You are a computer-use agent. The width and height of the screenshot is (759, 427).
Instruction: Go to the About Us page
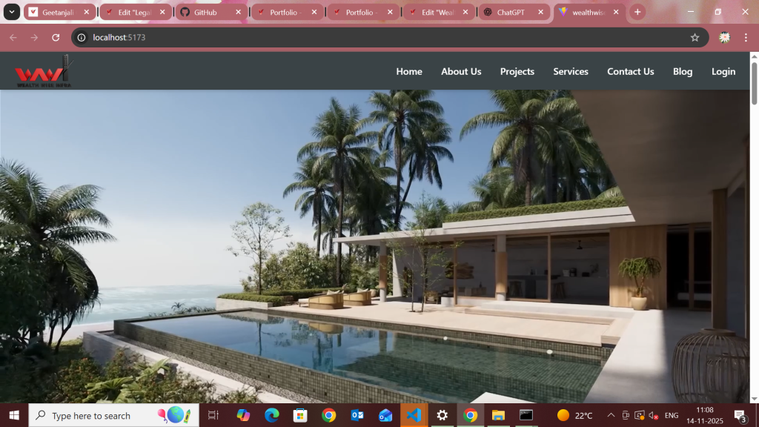click(461, 72)
